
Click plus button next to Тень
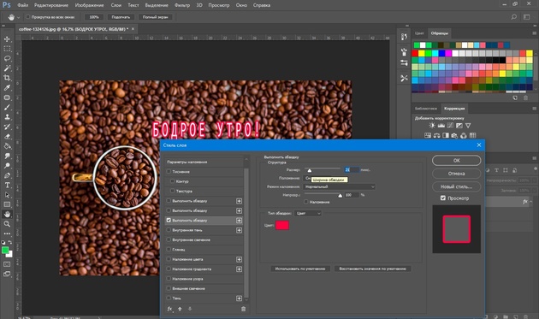[239, 298]
